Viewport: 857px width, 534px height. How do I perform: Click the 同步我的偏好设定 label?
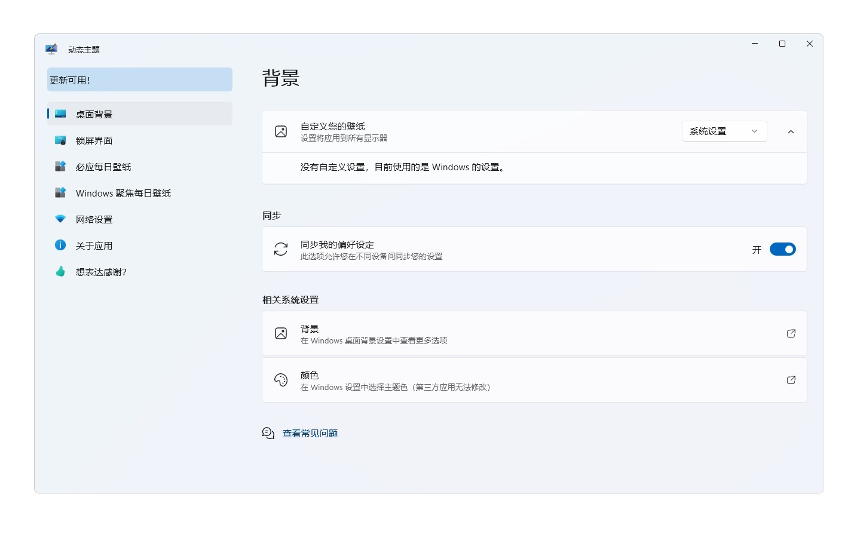pyautogui.click(x=337, y=244)
